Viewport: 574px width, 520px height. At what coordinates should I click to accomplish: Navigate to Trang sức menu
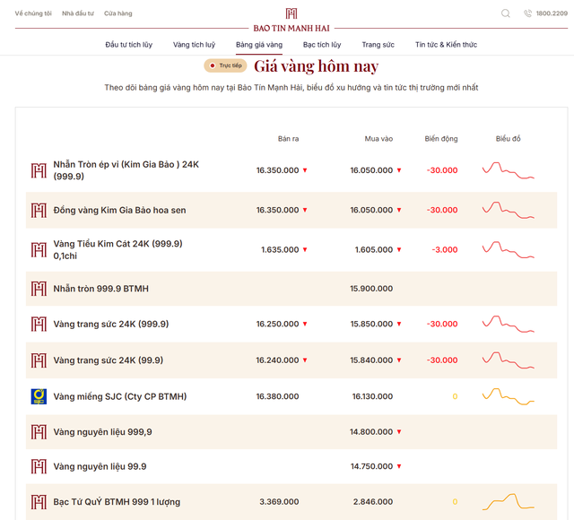tap(378, 45)
